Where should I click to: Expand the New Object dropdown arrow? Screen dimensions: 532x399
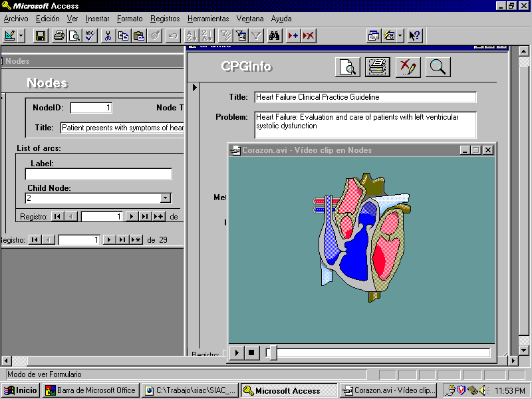tap(400, 36)
